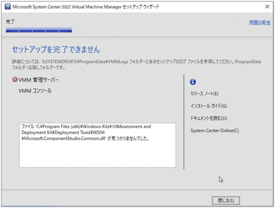The height and width of the screenshot is (208, 275).
Task: Click the 閉じる(S) button
Action: click(226, 200)
